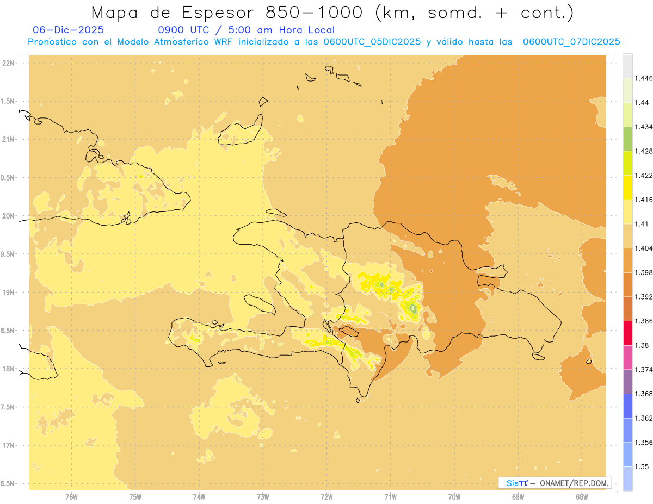
Task: Click the color bar value "1.428"
Action: (x=644, y=151)
